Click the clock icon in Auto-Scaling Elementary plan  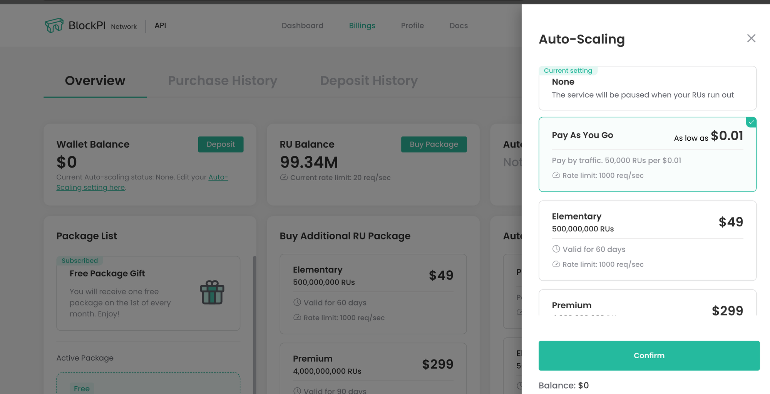[x=556, y=249]
